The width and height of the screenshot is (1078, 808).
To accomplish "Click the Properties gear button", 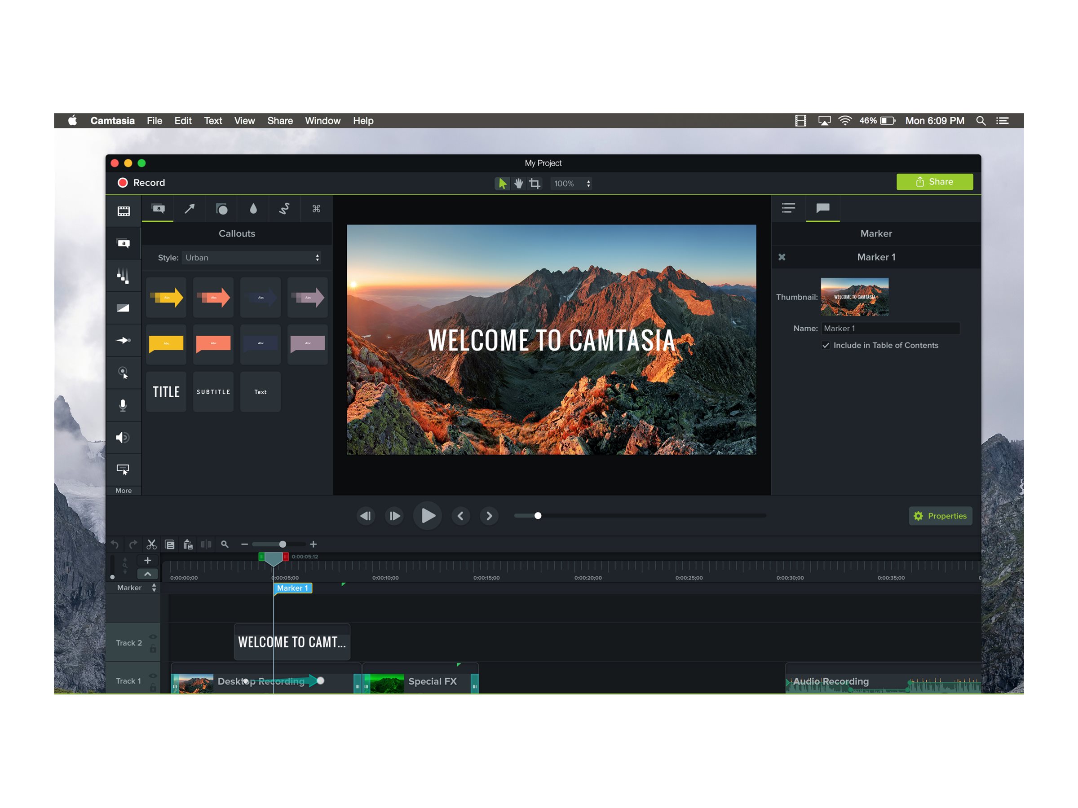I will click(940, 516).
